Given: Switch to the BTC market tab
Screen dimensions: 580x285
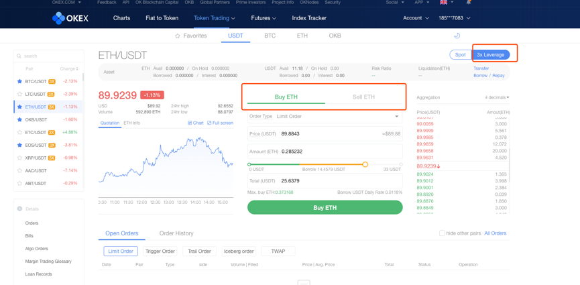Looking at the screenshot, I should [x=270, y=36].
